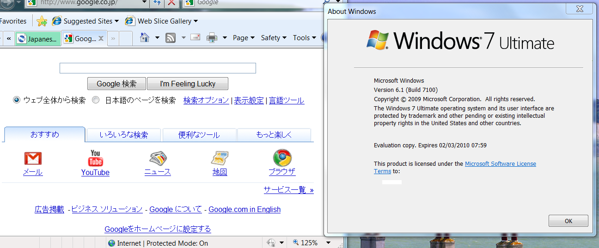Viewport: 599px width, 248px height.
Task: Expand the Feeds button dropdown arrow
Action: coord(183,38)
